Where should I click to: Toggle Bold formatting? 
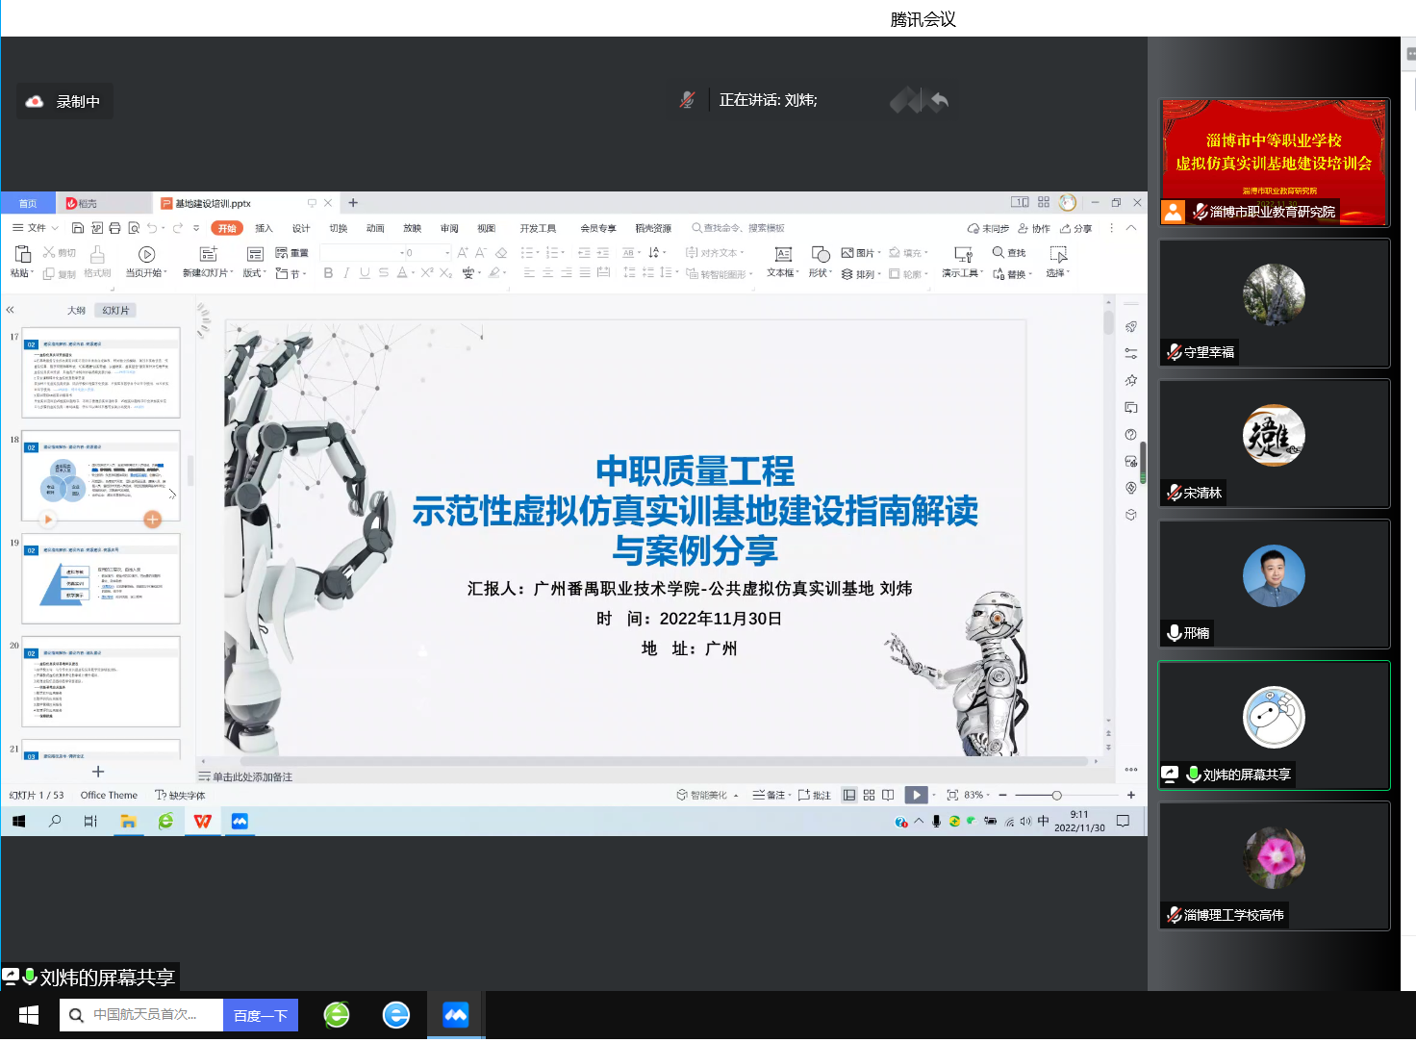coord(328,273)
